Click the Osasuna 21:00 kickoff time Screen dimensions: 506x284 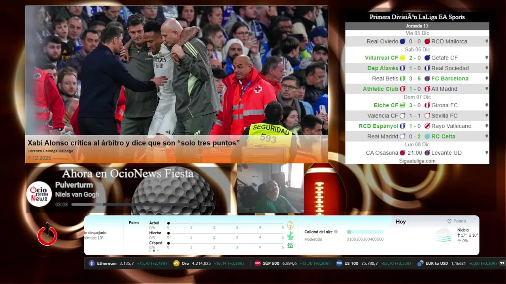[x=414, y=153]
